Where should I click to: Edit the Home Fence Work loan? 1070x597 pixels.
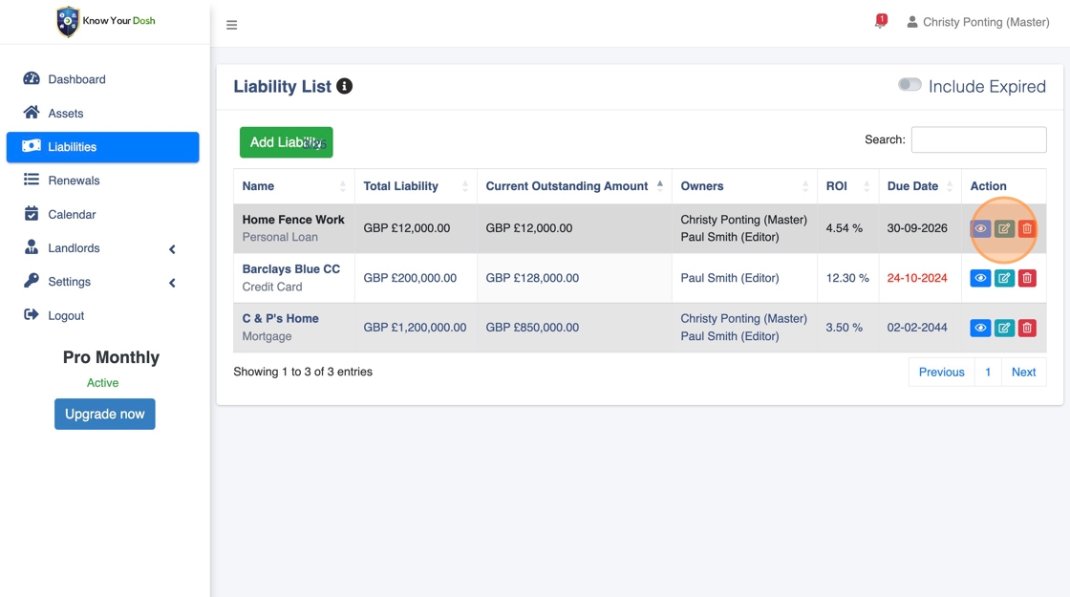[x=1004, y=229]
